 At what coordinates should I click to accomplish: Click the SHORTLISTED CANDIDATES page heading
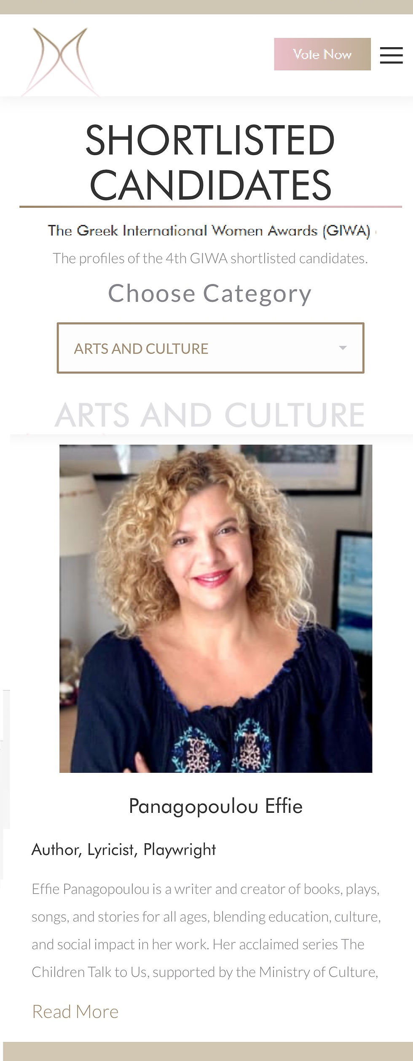210,162
